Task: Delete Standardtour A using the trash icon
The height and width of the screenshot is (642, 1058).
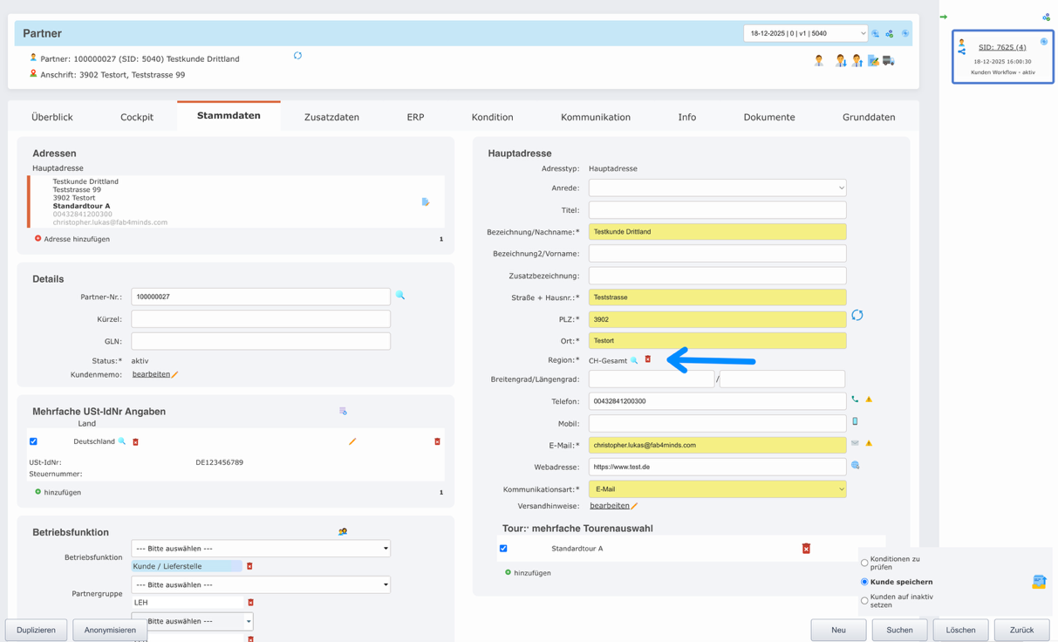Action: coord(806,549)
